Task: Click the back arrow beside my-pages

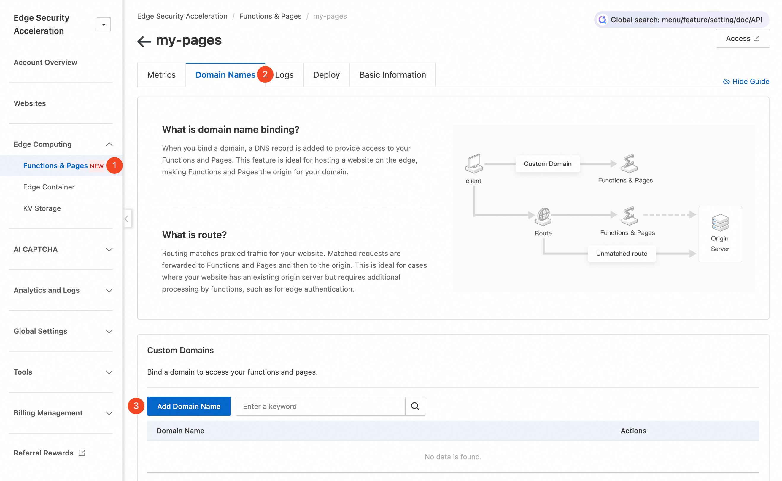Action: tap(144, 41)
